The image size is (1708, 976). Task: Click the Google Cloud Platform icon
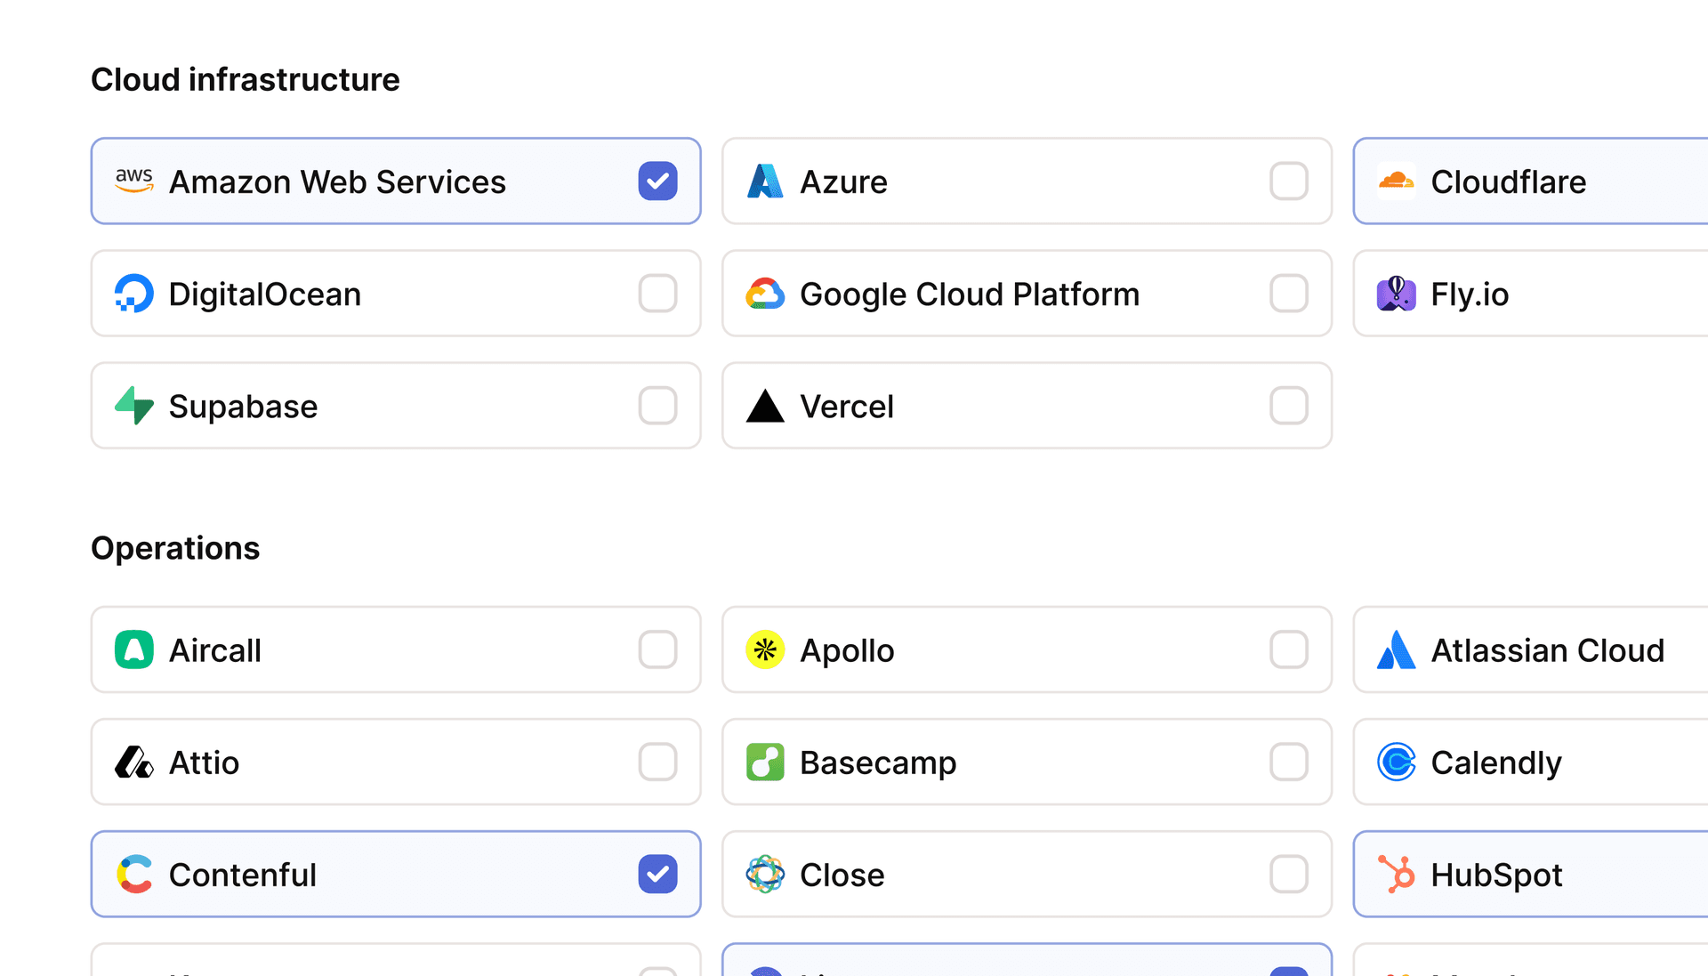tap(766, 294)
